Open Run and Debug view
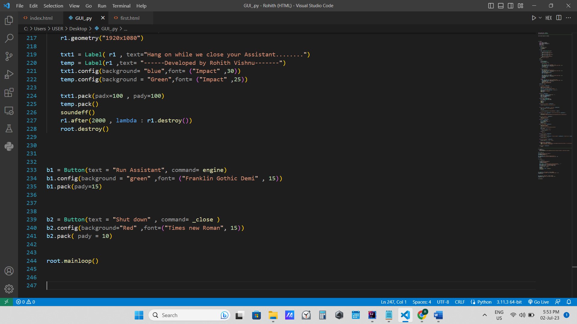The width and height of the screenshot is (577, 324). [9, 74]
